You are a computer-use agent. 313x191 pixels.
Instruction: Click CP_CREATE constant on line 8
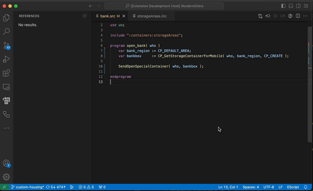[x=273, y=56]
